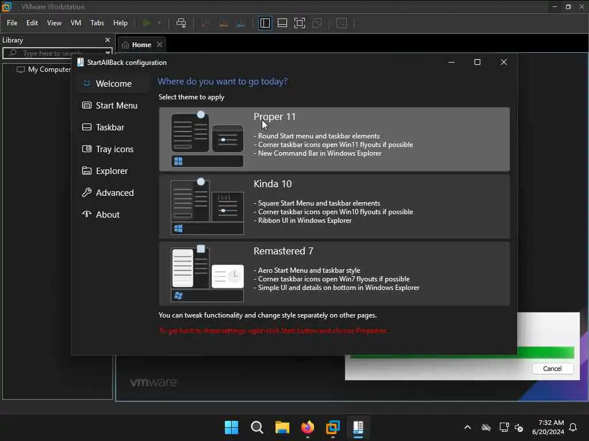The width and height of the screenshot is (589, 441).
Task: Go to the Taskbar settings page
Action: [x=113, y=127]
